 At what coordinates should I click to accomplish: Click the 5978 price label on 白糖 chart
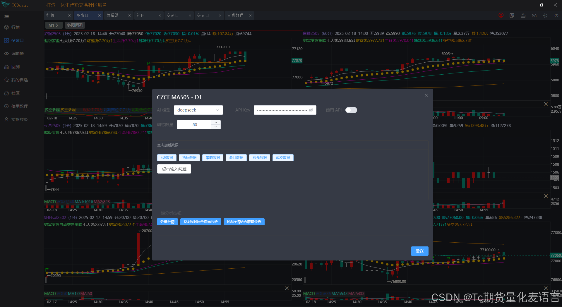pos(555,61)
